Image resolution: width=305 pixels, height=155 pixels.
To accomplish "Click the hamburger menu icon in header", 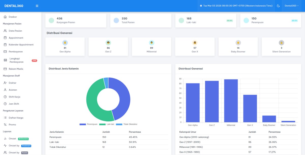I will pos(37,6).
